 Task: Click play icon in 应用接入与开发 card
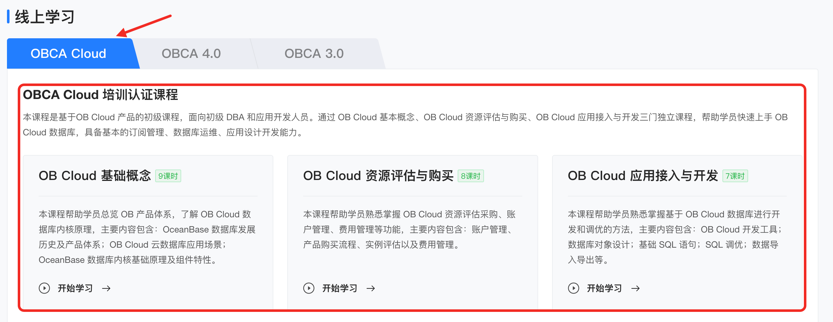(573, 288)
